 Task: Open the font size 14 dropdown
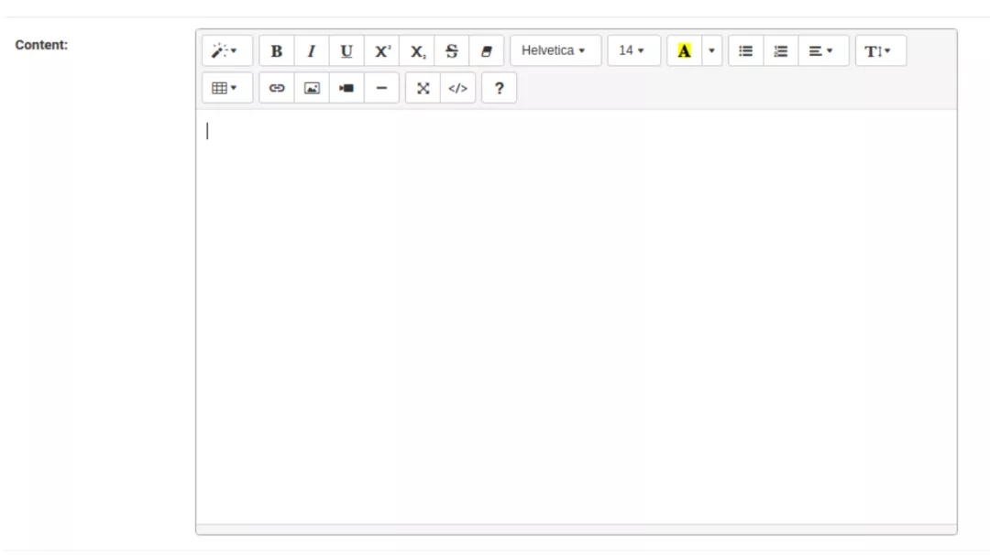point(633,51)
